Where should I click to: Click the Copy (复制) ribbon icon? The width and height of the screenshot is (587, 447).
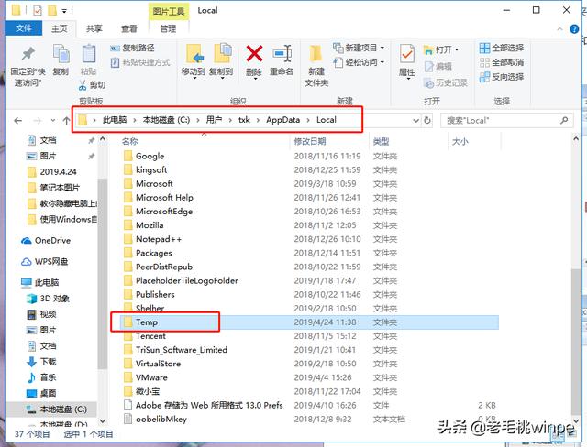coord(61,54)
